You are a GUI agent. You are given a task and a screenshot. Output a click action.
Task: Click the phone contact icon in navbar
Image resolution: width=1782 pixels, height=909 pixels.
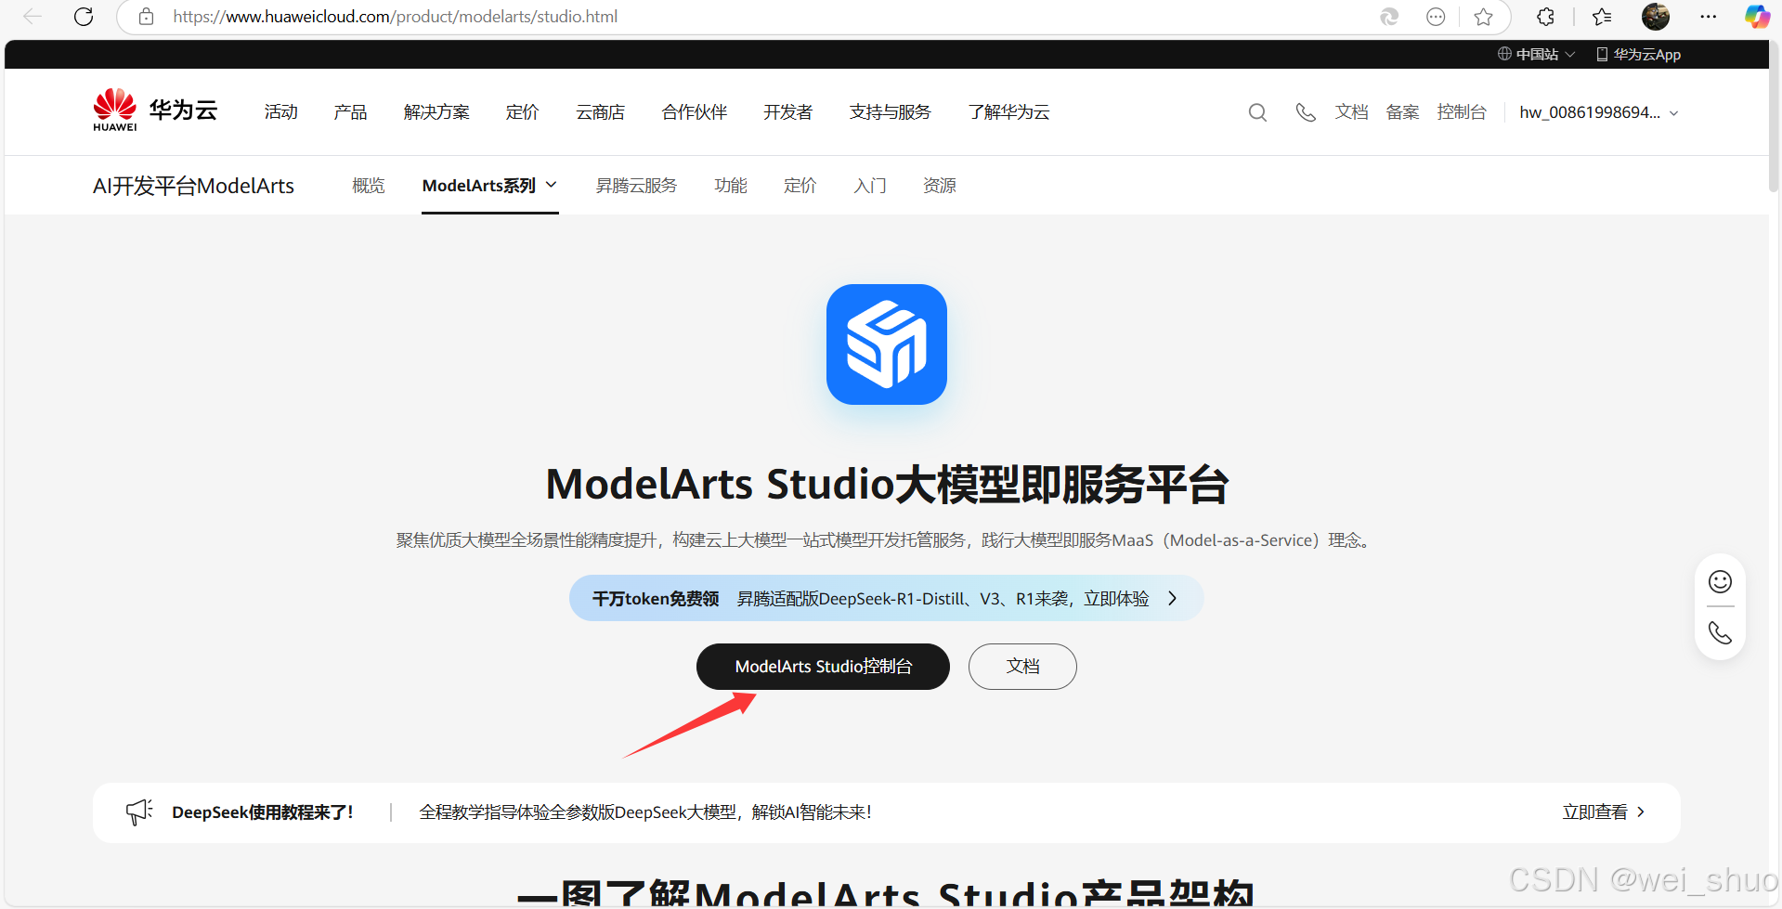(1305, 111)
